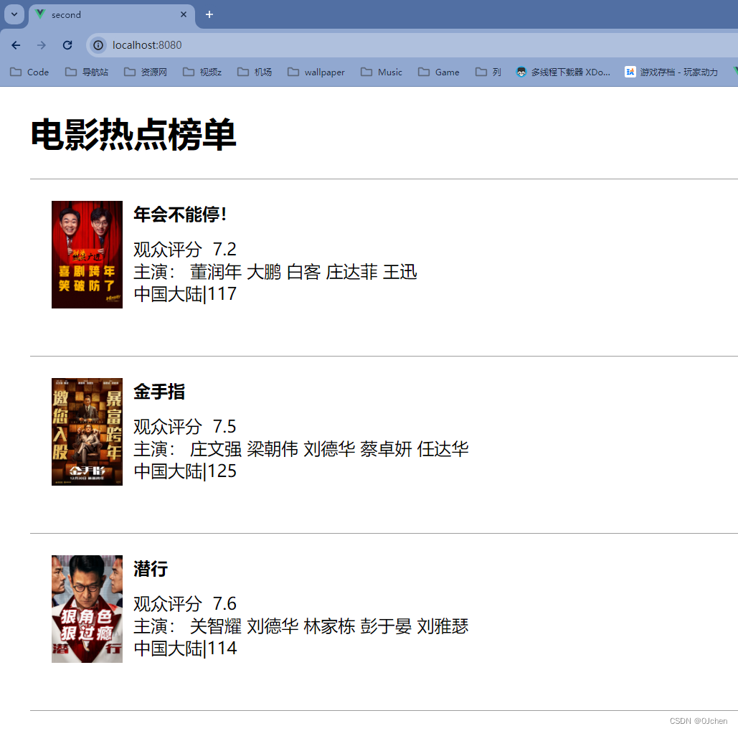Click the text 中国大陆|117
The width and height of the screenshot is (738, 731).
pos(185,294)
